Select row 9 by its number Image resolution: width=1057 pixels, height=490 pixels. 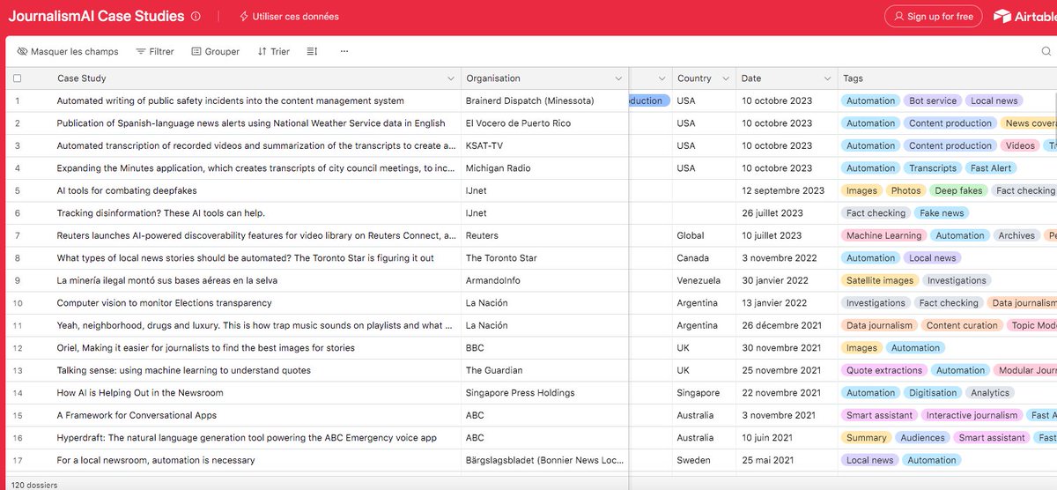click(17, 280)
